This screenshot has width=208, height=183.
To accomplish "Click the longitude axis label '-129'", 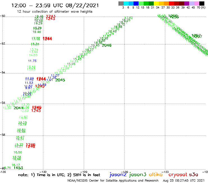I will 84,172.
